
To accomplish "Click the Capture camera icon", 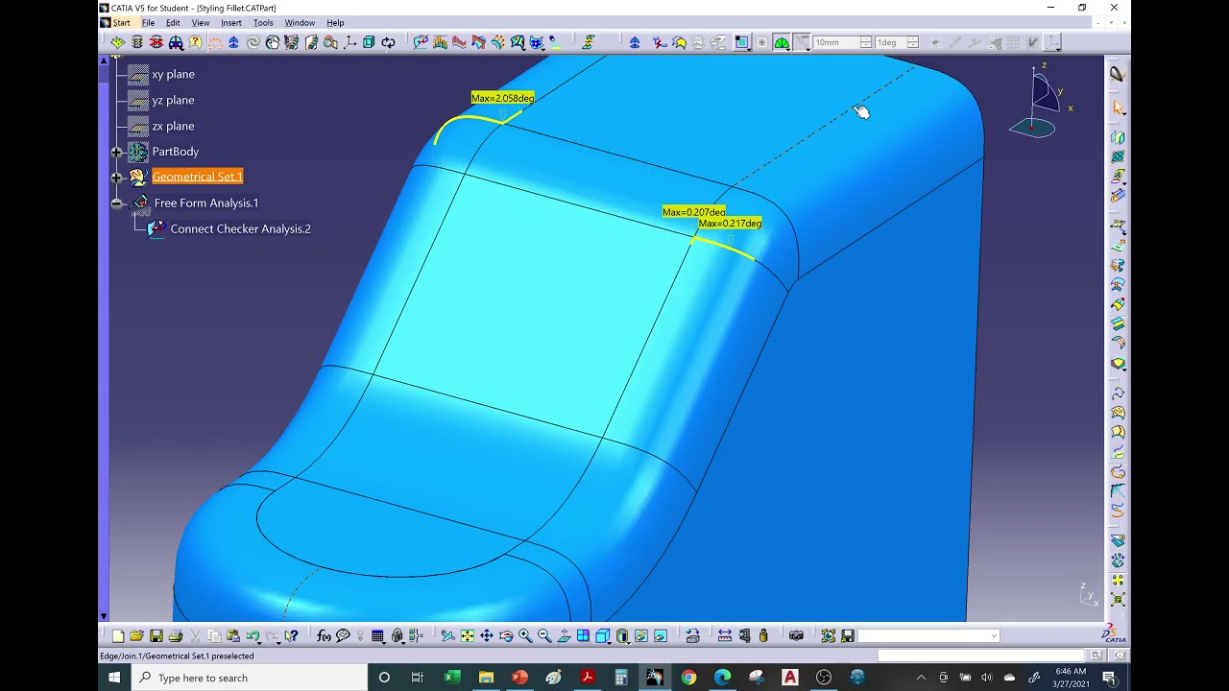I will point(796,635).
